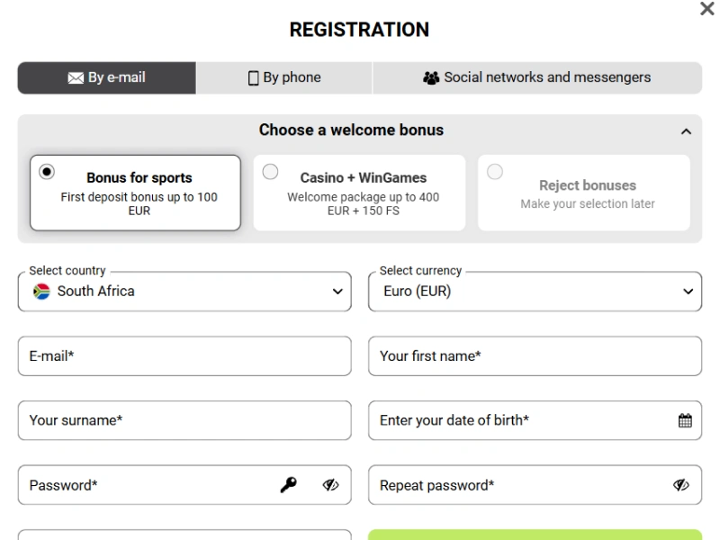This screenshot has height=540, width=720.
Task: Click the Casino + WinGames bonus card
Action: (359, 192)
